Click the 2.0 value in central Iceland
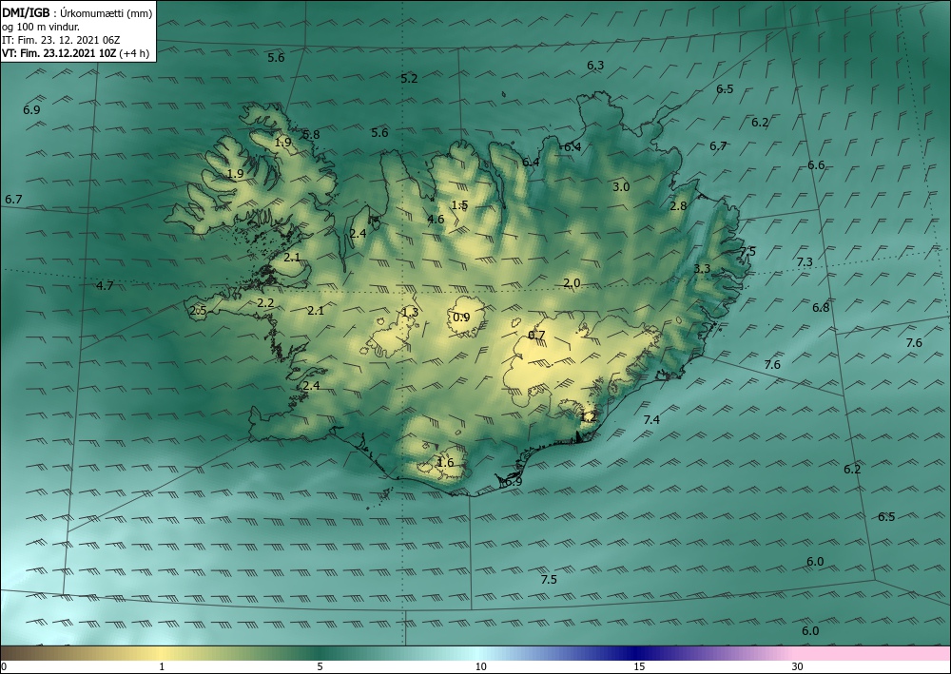 (x=572, y=283)
